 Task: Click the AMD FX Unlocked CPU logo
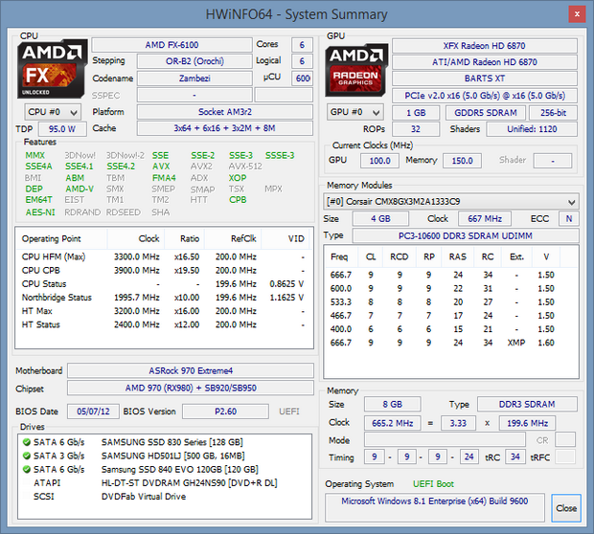(x=52, y=69)
